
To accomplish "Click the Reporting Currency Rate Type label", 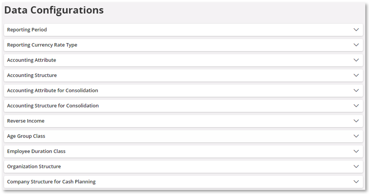I will pos(42,45).
